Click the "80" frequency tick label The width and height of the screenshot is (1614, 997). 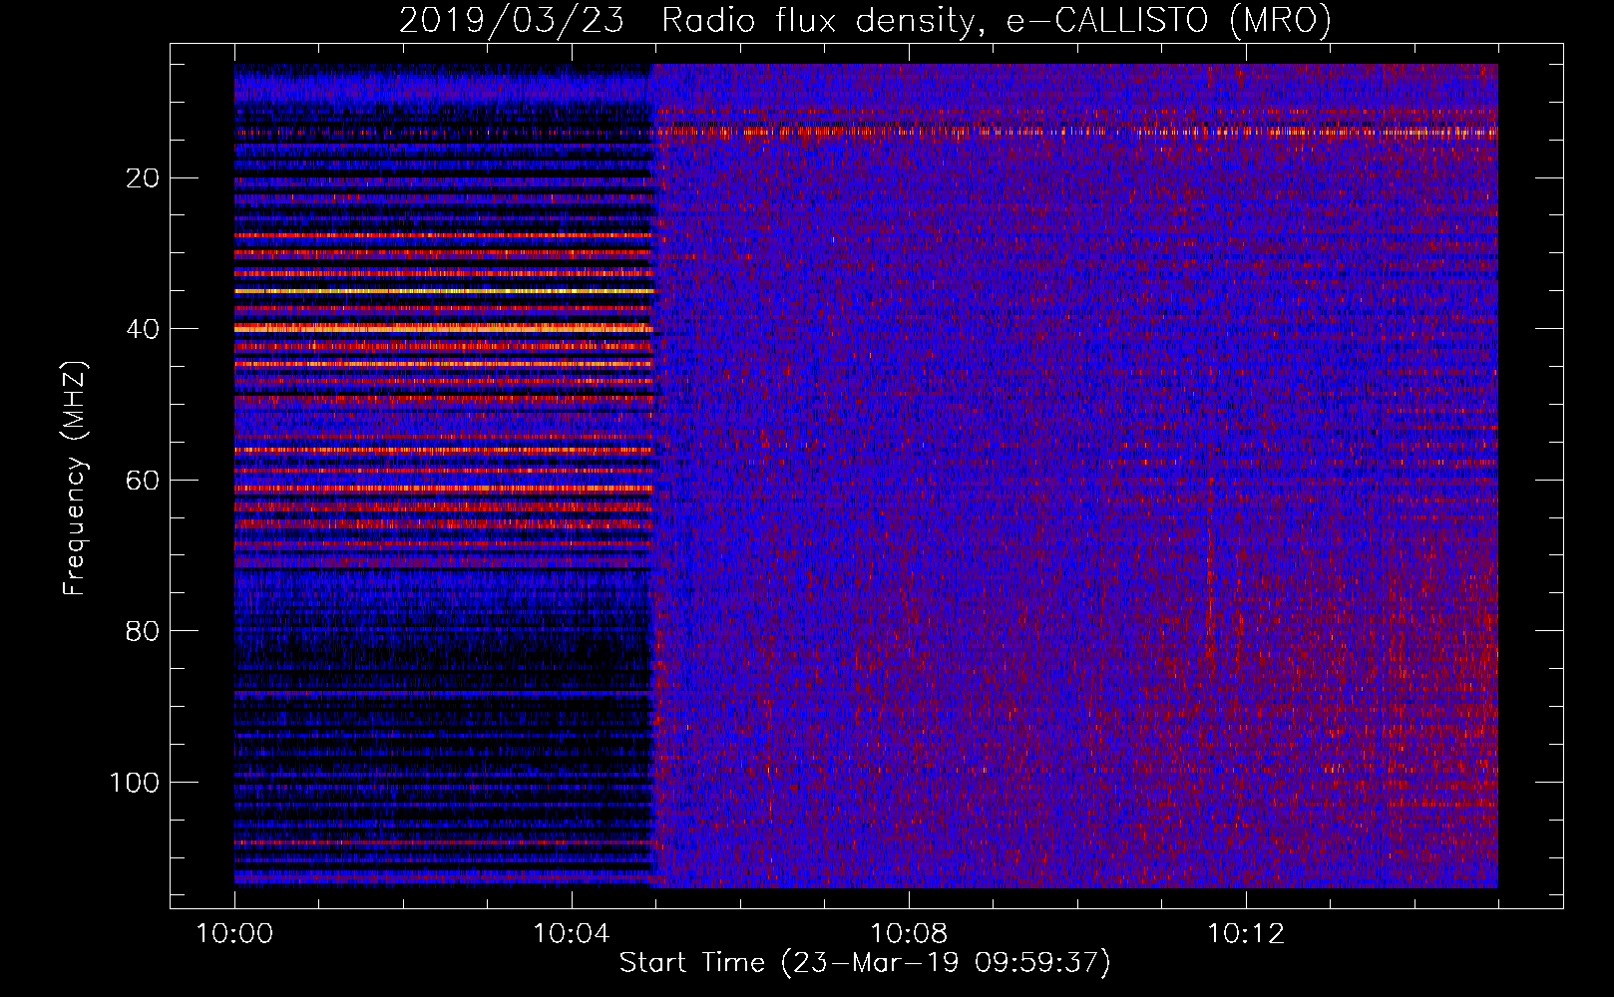(x=144, y=631)
